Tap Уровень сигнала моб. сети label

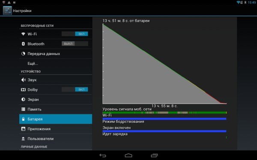pyautogui.click(x=127, y=109)
